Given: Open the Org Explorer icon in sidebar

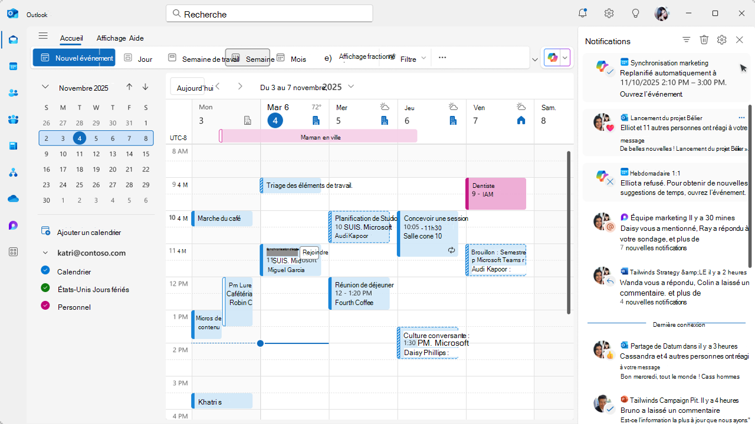Looking at the screenshot, I should pos(13,172).
